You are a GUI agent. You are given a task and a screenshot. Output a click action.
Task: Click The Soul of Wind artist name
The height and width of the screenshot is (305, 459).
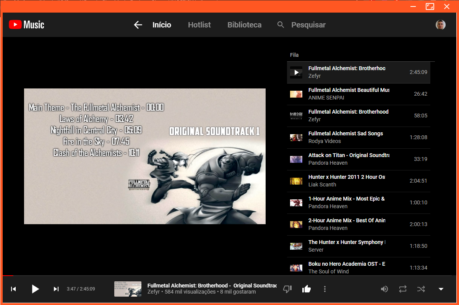[328, 271]
